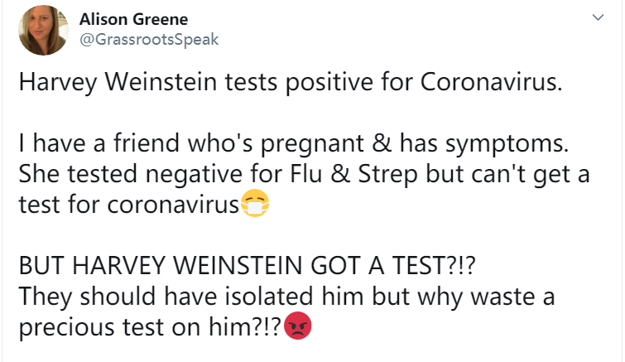This screenshot has height=362, width=625.
Task: Click the medical mask face emoji
Action: 255,204
